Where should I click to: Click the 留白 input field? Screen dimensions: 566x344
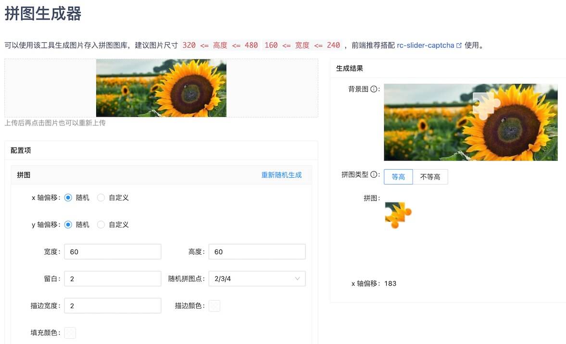113,279
